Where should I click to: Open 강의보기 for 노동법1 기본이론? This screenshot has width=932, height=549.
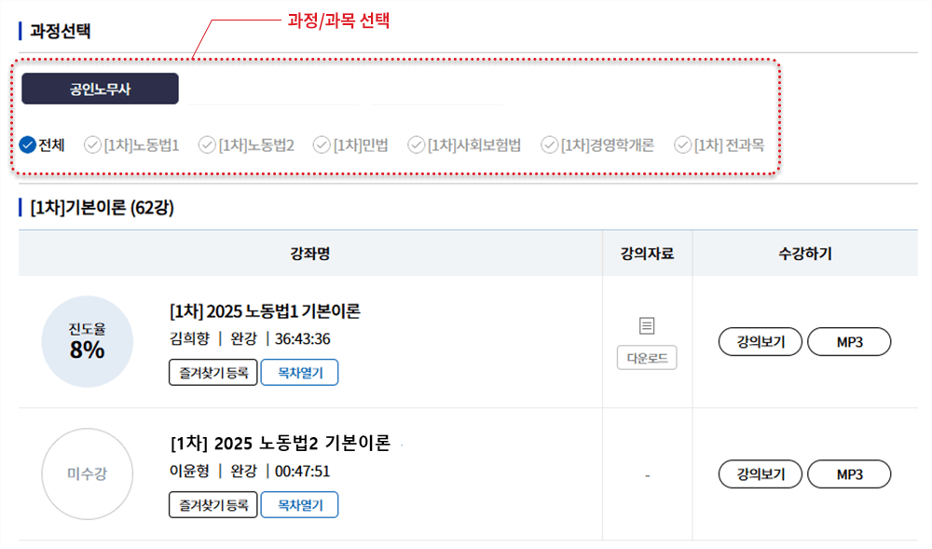[x=761, y=342]
